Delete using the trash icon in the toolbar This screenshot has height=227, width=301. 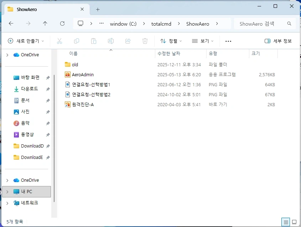145,41
